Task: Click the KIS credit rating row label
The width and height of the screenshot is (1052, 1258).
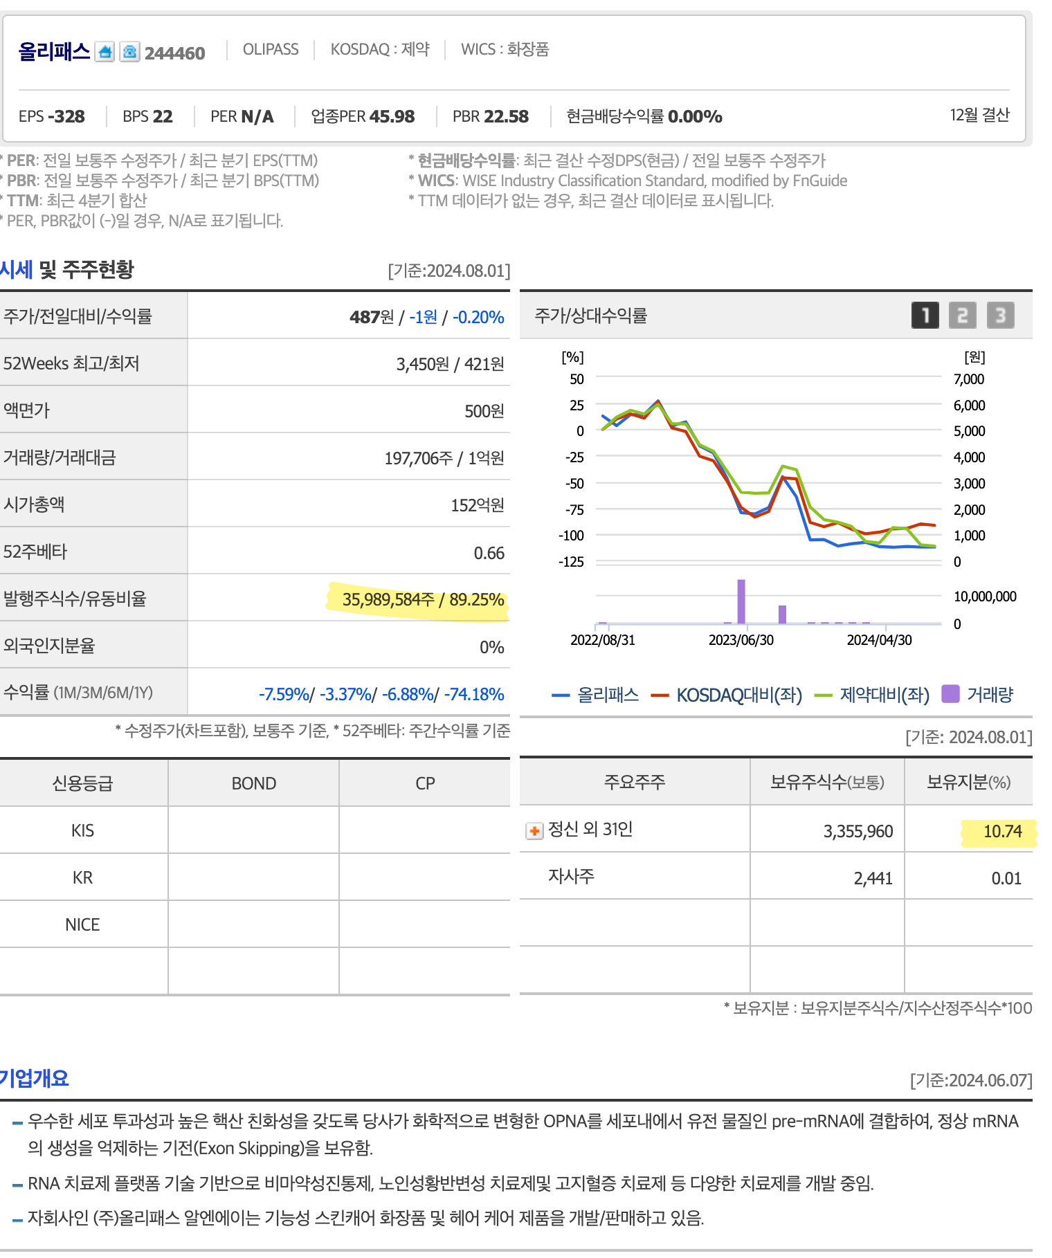Action: 82,830
